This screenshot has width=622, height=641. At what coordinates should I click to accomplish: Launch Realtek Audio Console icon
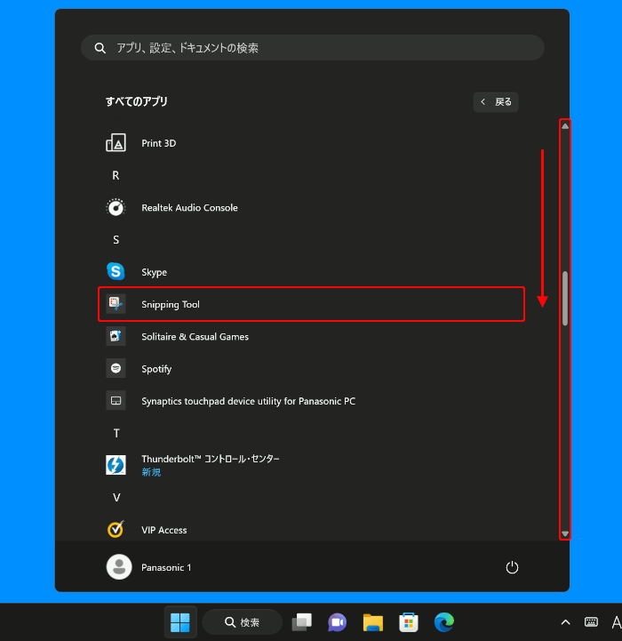click(116, 207)
